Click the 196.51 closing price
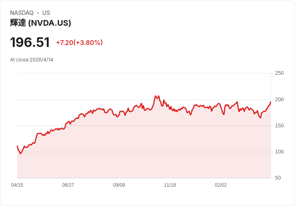Viewport: 295px width, 206px height. click(x=30, y=42)
